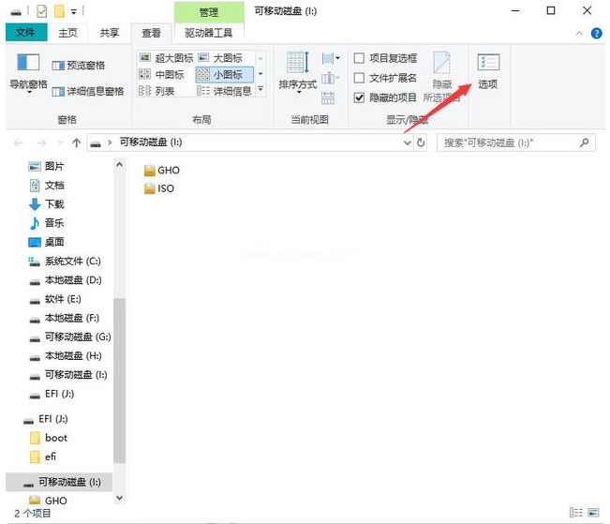Viewport: 610px width, 524px height.
Task: Click the search 可移动磁盘 (I:) input box
Action: (506, 143)
